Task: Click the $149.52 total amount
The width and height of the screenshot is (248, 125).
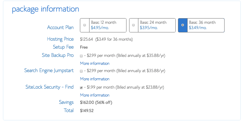Action: [x=87, y=110]
